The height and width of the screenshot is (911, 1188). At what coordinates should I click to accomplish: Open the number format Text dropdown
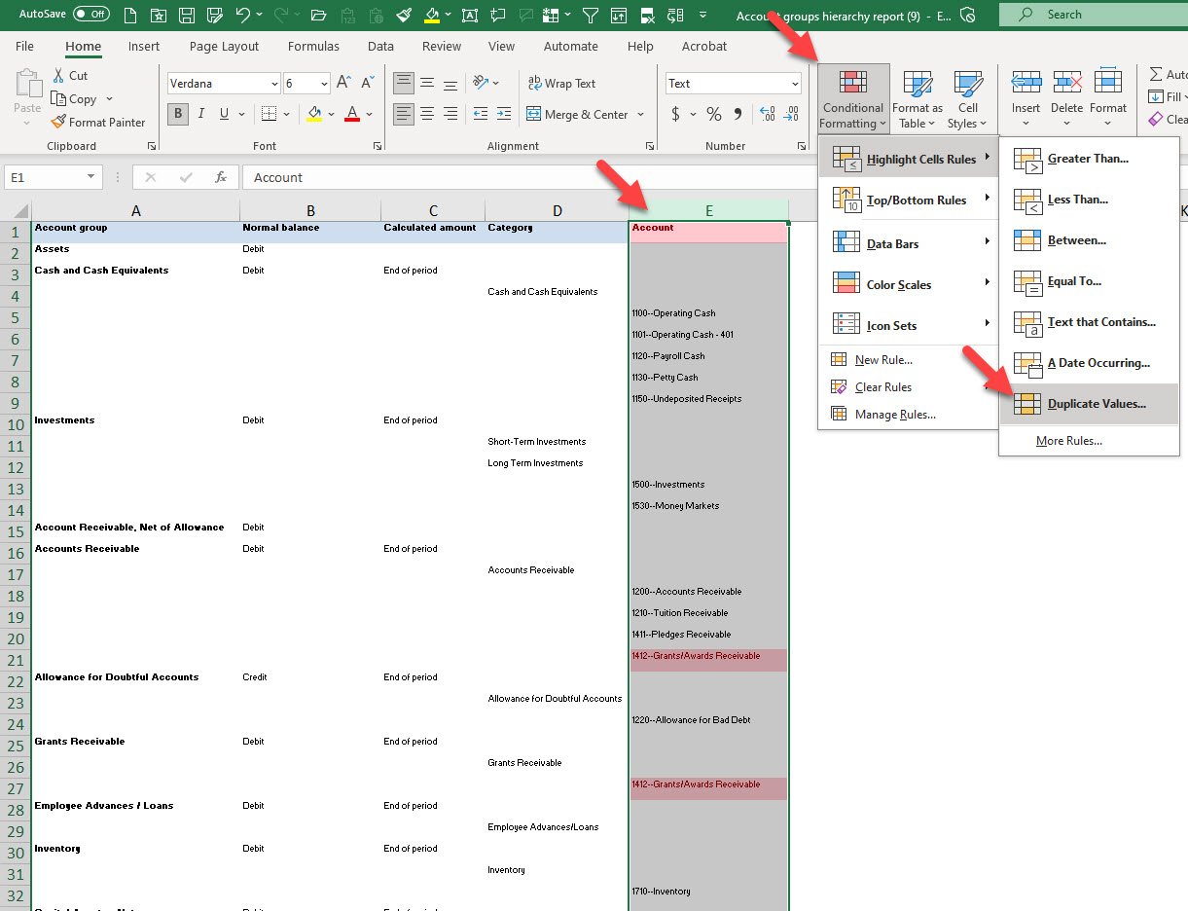coord(794,85)
